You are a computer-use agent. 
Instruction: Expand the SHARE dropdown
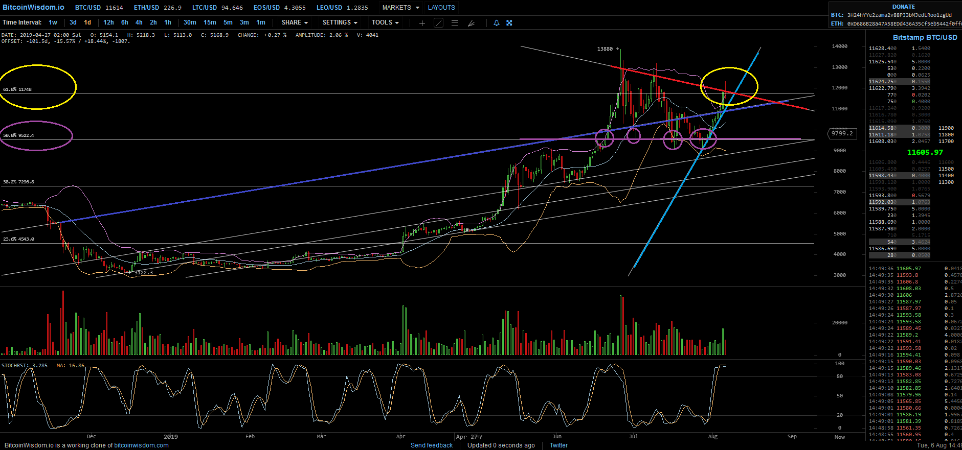pos(295,22)
